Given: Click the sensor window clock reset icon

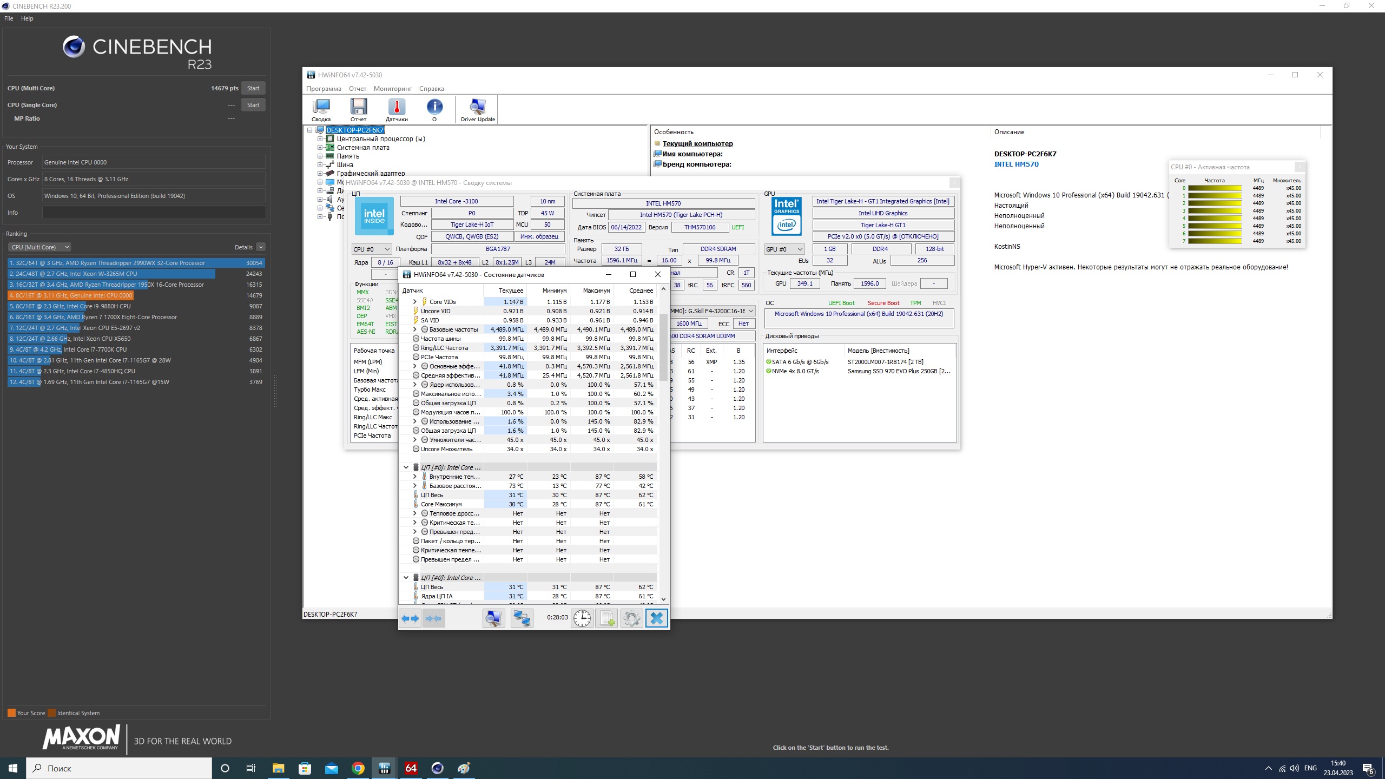Looking at the screenshot, I should click(582, 618).
